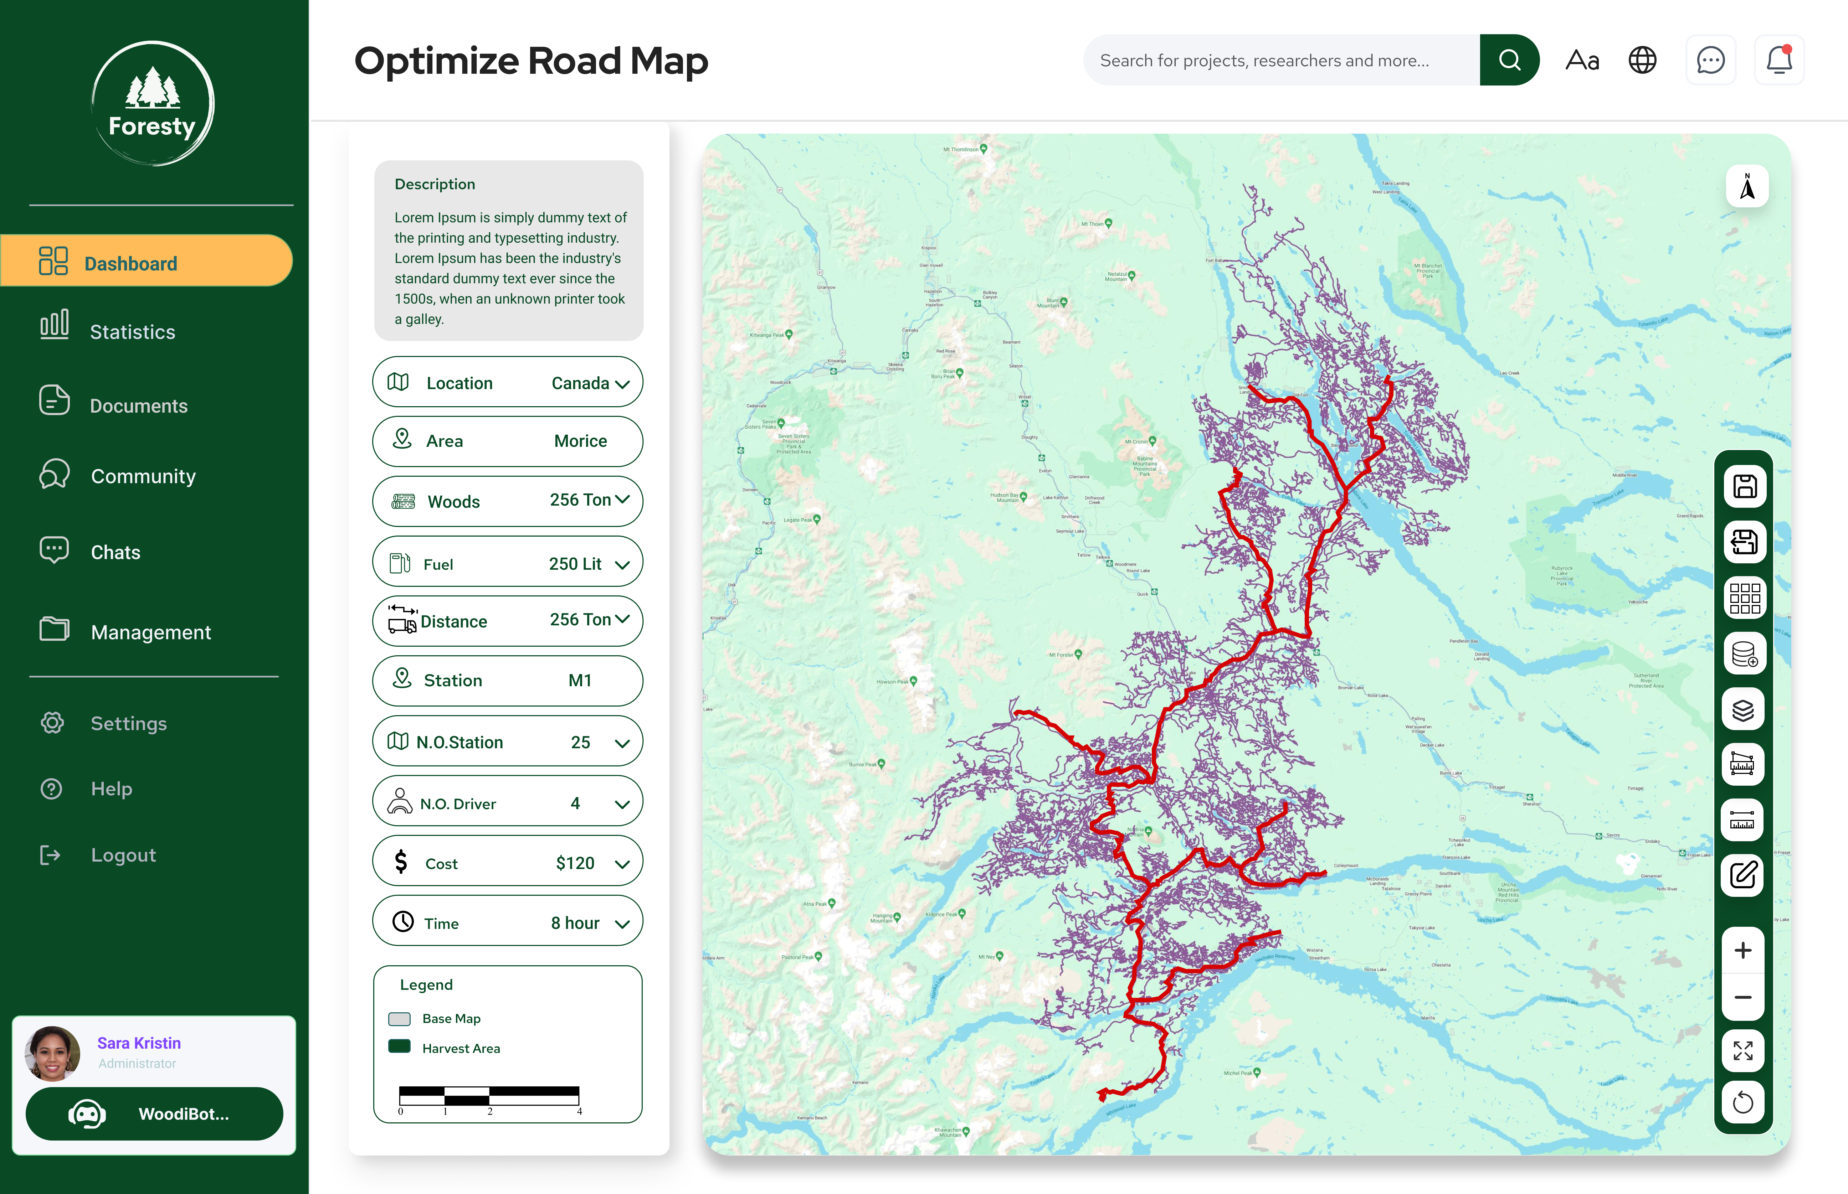Toggle the Base Map legend swatch
Viewport: 1848px width, 1194px height.
[399, 1019]
